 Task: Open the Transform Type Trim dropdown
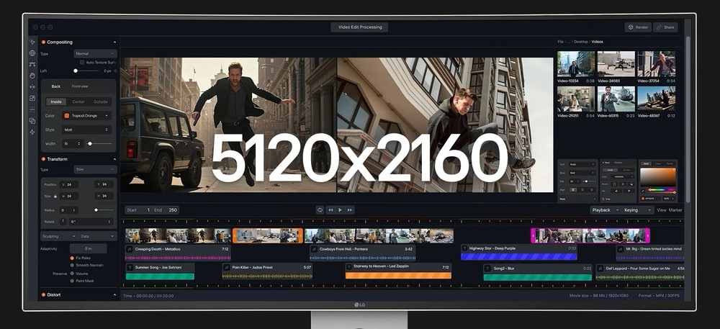point(96,170)
